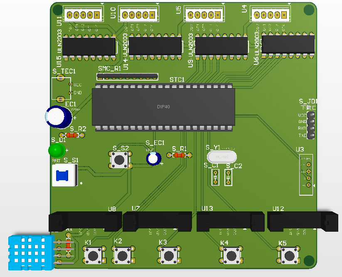Screen dimensions: 342x277
Task: Select the green S_D1 LED
Action: pyautogui.click(x=57, y=150)
